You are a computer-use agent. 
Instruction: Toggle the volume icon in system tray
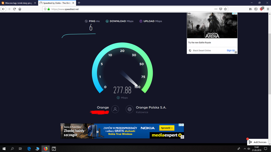tap(249, 149)
